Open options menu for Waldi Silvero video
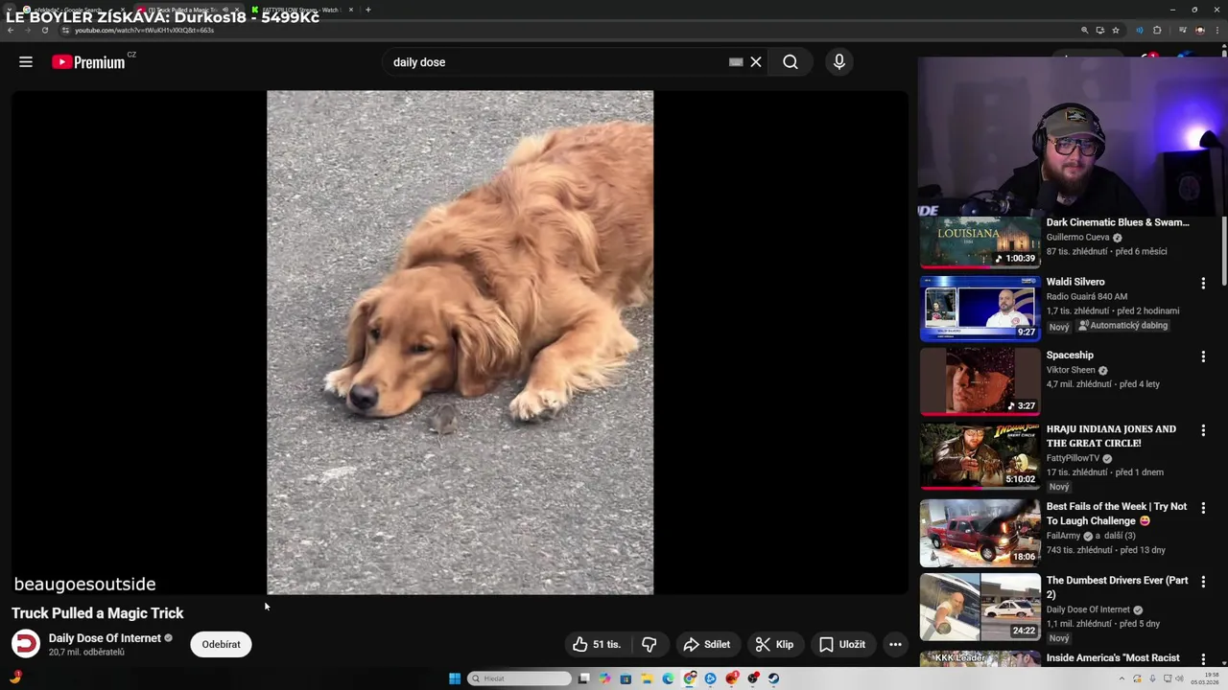Screen dimensions: 1228x690 1203,283
